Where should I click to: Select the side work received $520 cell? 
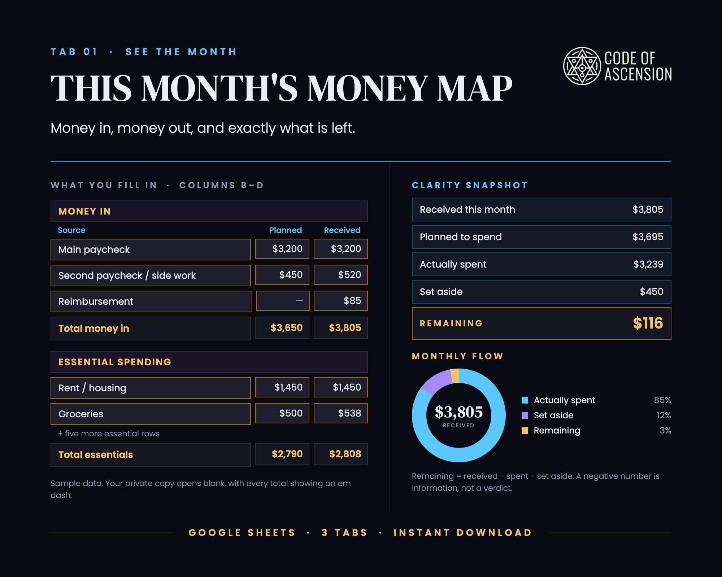pos(341,275)
